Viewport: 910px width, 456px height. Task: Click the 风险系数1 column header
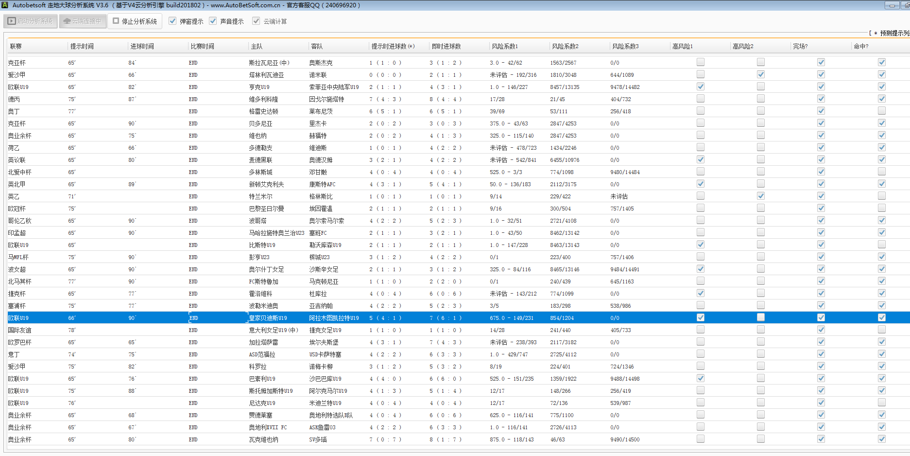point(505,47)
